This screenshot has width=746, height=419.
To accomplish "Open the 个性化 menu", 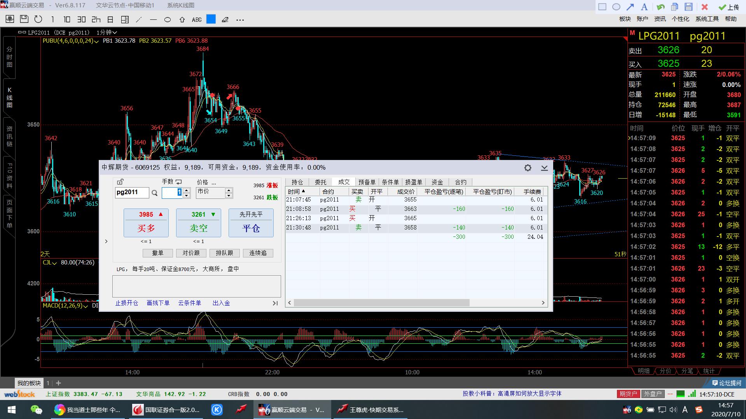I will 680,19.
